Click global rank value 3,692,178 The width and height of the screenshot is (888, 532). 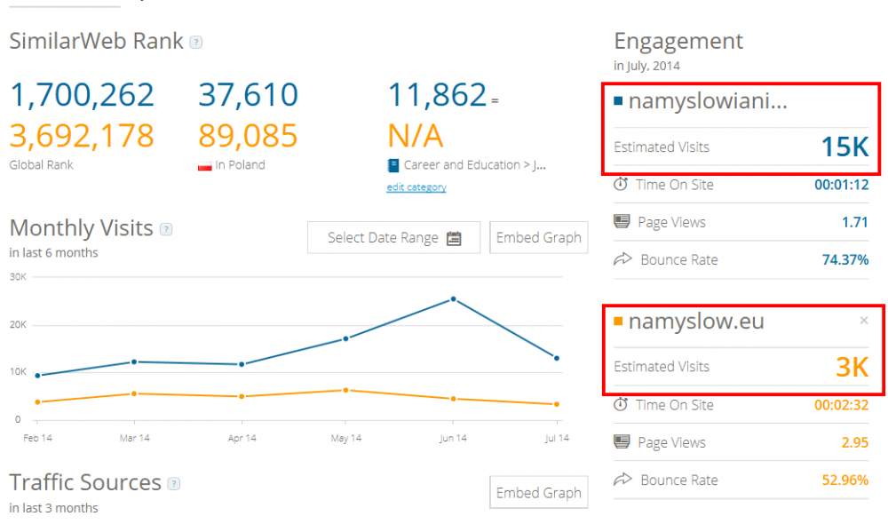pyautogui.click(x=82, y=136)
